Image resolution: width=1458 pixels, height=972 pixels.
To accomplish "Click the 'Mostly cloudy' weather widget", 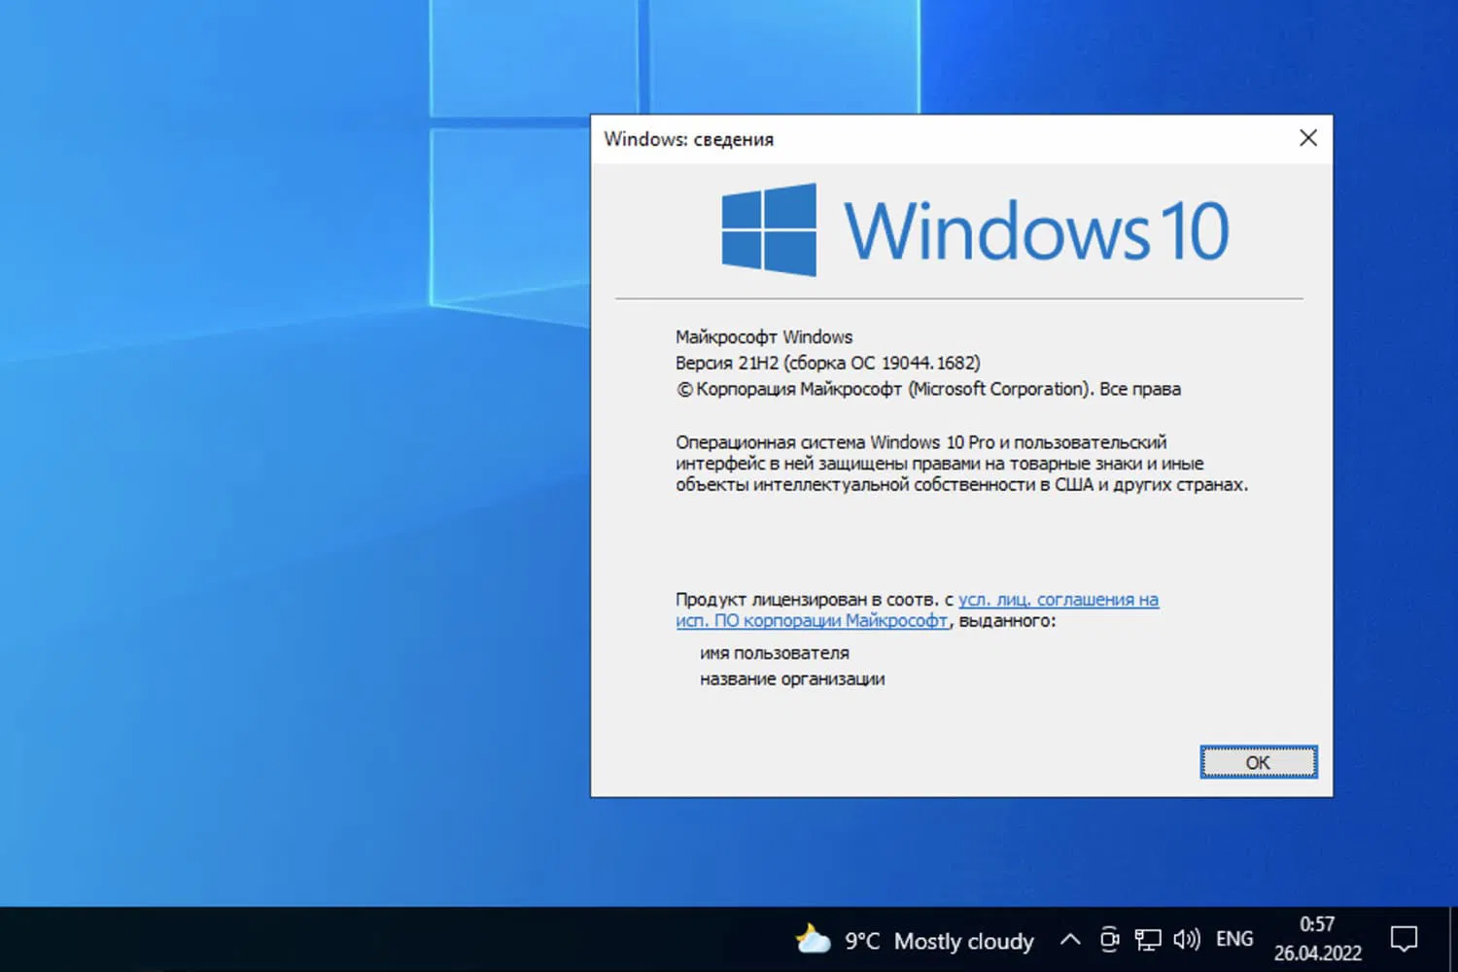I will pos(963,941).
